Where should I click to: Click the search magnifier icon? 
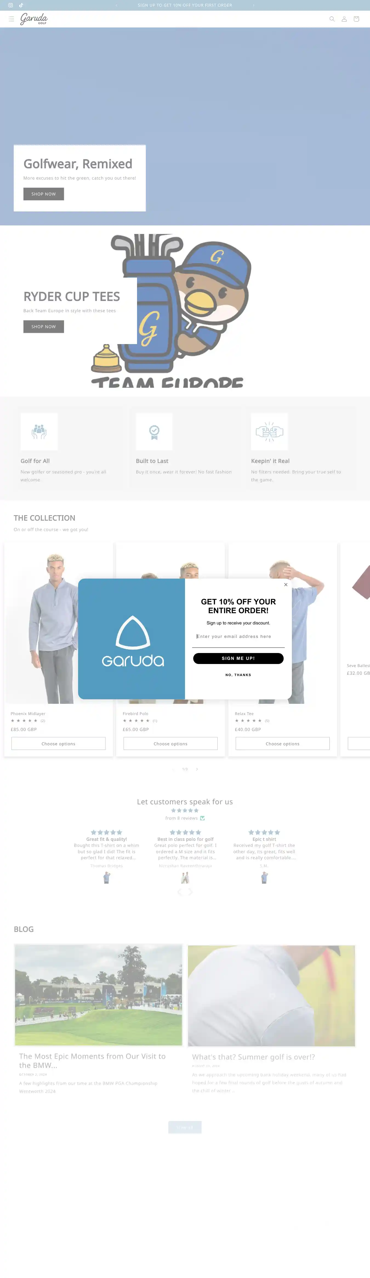332,19
